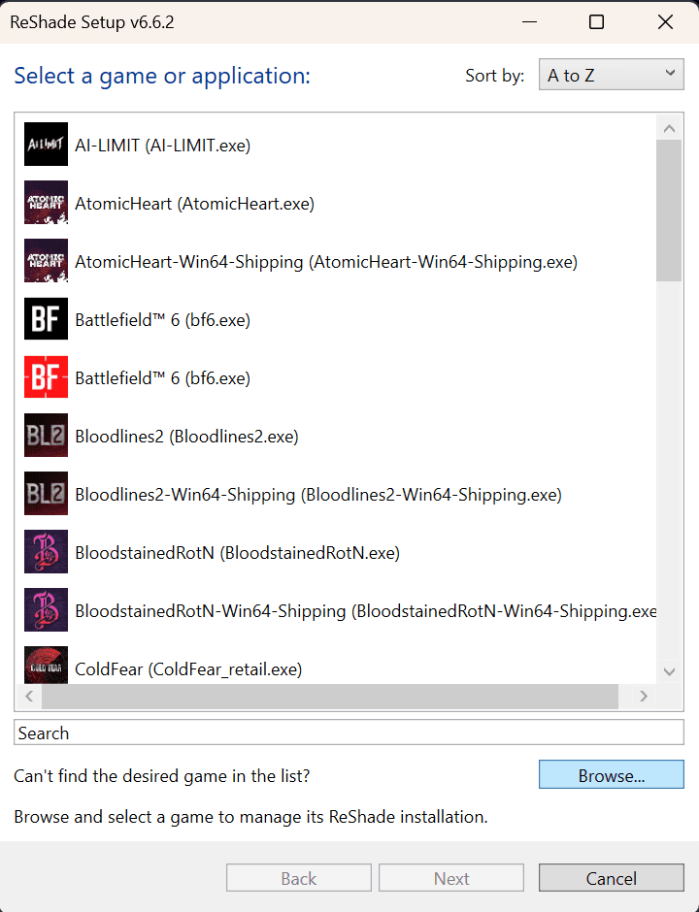The height and width of the screenshot is (912, 699).
Task: Click the horizontal scroll left arrow
Action: (29, 697)
